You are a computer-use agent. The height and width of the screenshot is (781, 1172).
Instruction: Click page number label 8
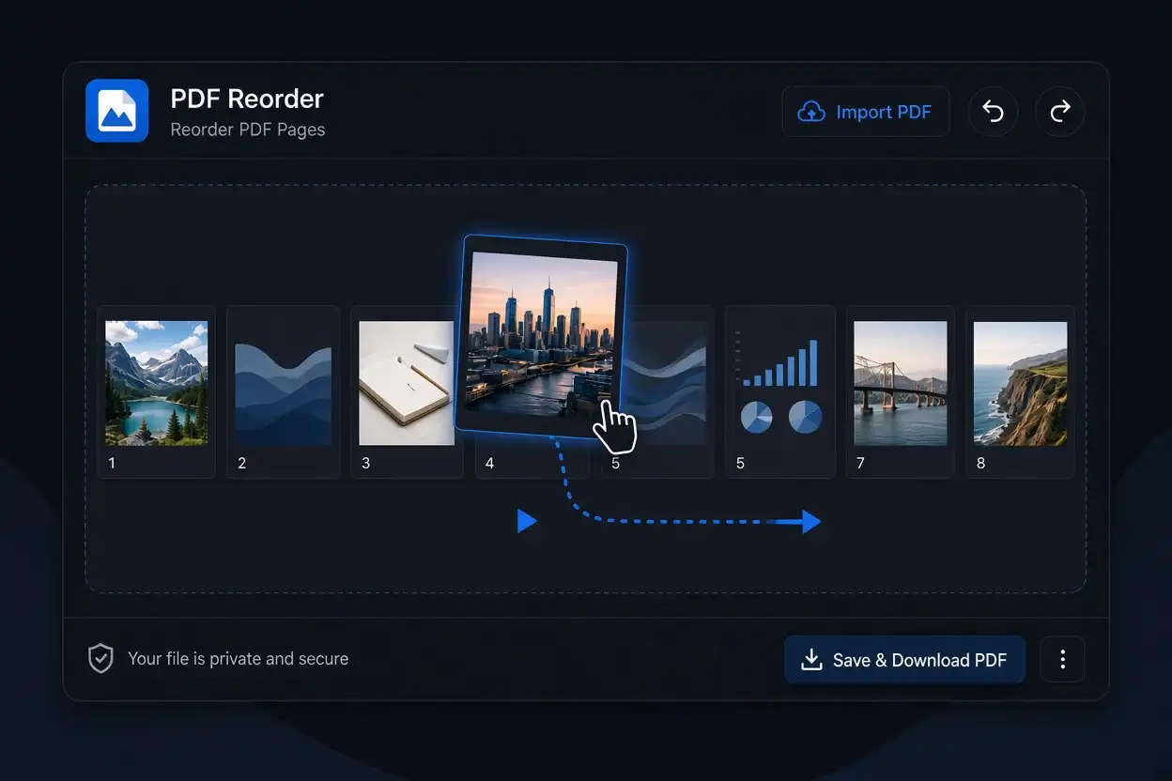point(980,463)
